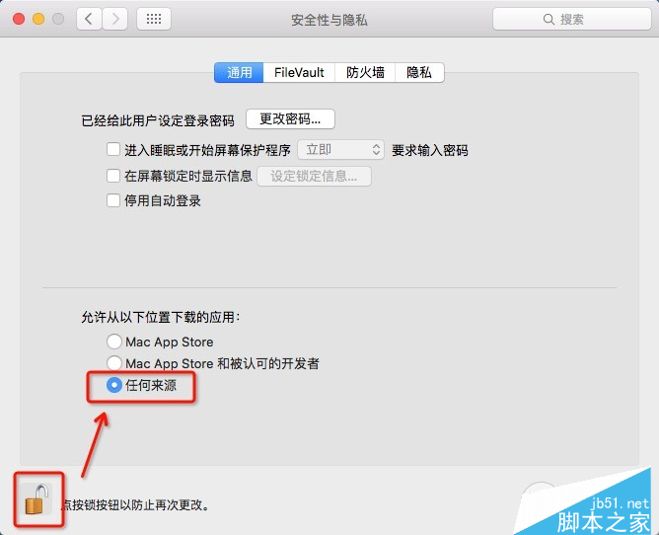Screen dimensions: 659x535
Task: Go forward with the right arrow button
Action: [114, 19]
